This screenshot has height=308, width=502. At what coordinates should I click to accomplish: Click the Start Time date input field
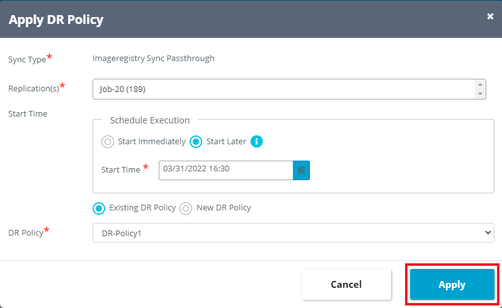225,170
